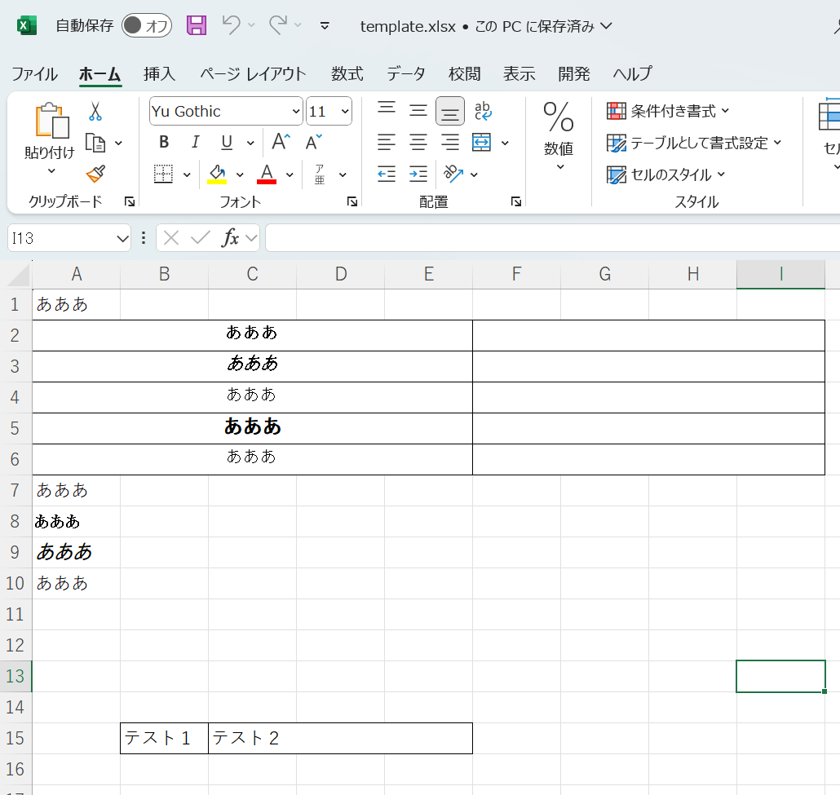The width and height of the screenshot is (840, 795).
Task: Click the Wrap Text icon
Action: pyautogui.click(x=483, y=111)
